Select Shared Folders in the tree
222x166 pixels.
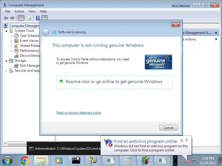30,46
